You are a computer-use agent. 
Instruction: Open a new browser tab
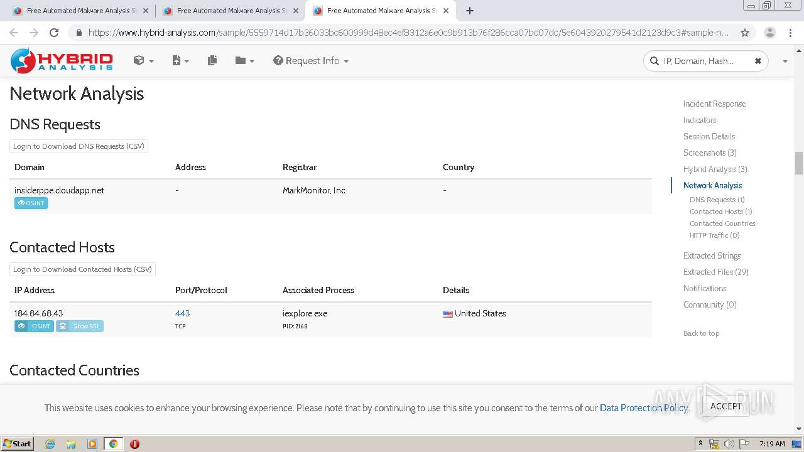(x=470, y=11)
